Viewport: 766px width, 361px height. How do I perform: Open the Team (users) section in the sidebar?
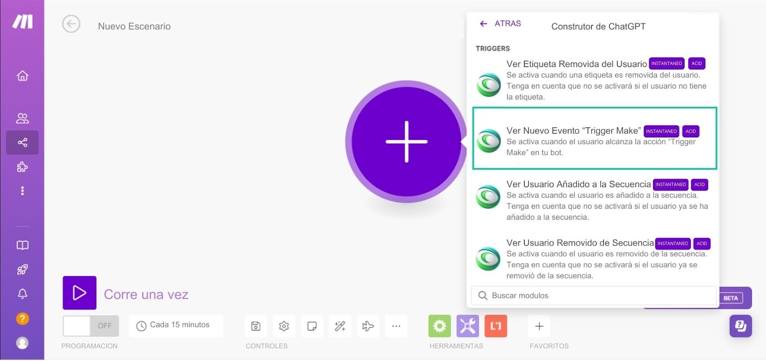coord(23,118)
